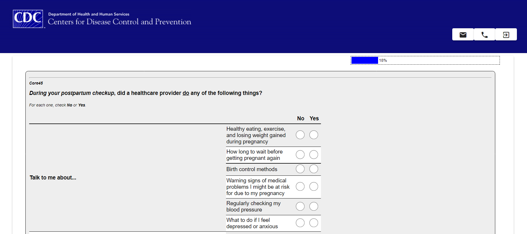
Task: Choose No for birth control methods
Action: click(300, 169)
